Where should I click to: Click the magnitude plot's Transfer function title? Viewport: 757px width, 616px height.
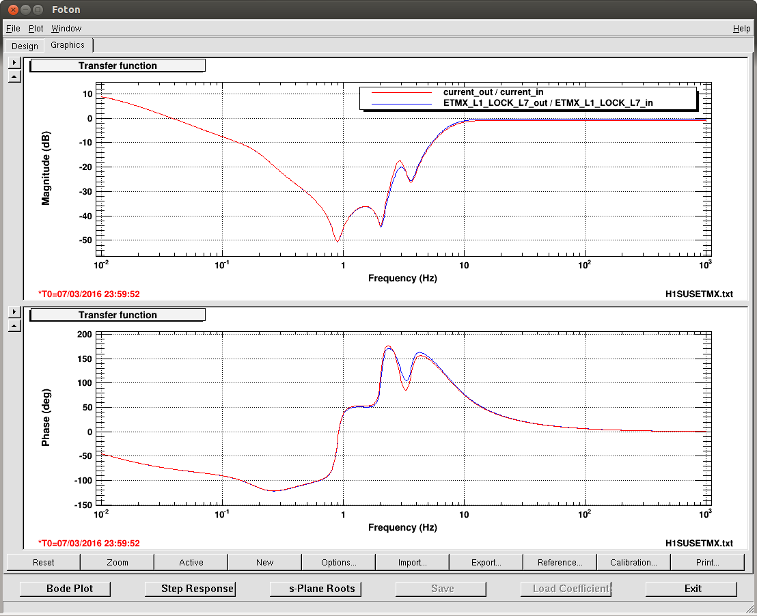point(118,66)
